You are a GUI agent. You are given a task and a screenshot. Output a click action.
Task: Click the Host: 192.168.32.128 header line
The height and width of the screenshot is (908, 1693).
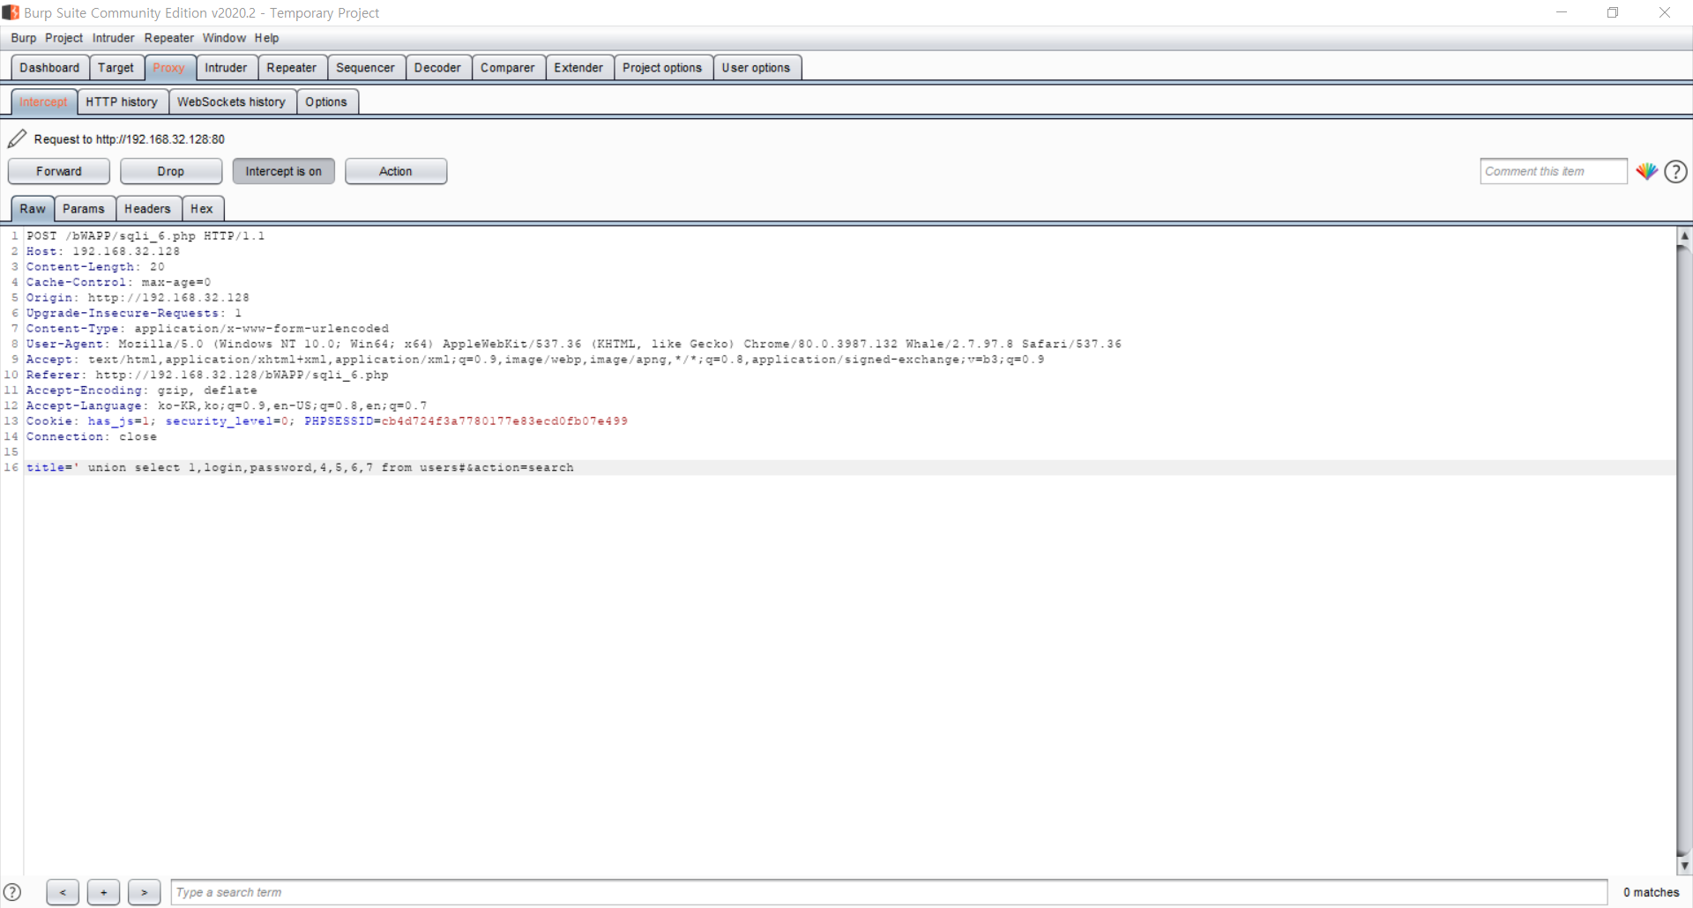[x=103, y=251]
